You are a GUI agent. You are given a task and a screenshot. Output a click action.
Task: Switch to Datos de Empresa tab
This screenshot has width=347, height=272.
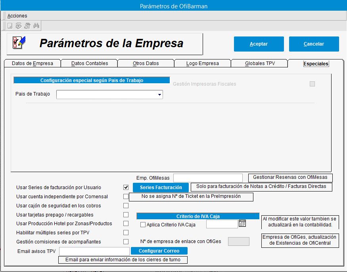32,63
